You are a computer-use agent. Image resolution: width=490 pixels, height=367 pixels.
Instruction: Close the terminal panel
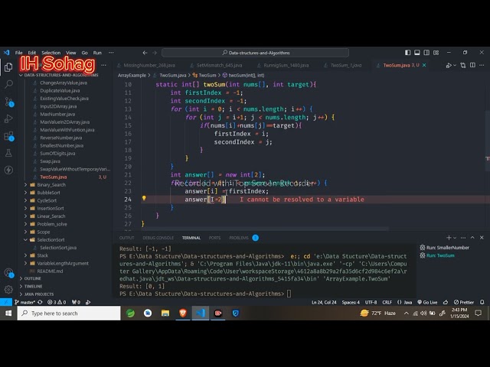pos(482,238)
